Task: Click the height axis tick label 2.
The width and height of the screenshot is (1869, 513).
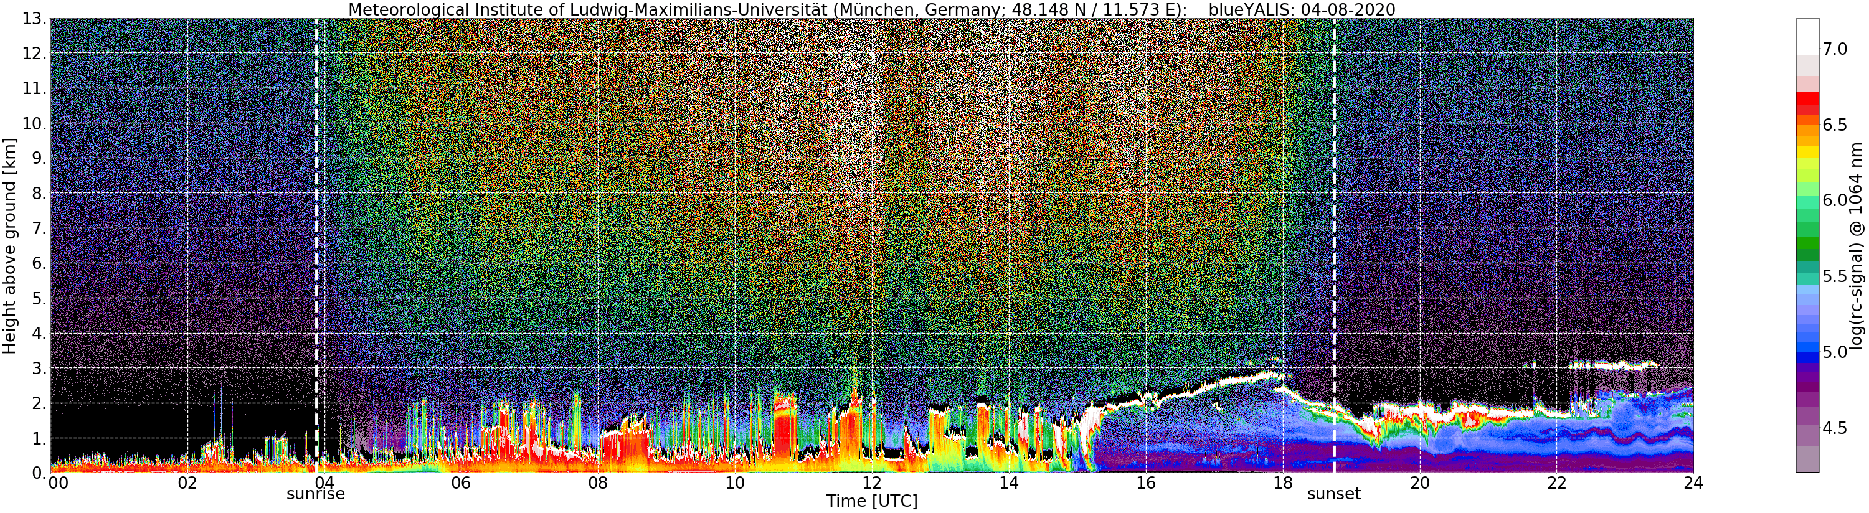Action: 39,403
